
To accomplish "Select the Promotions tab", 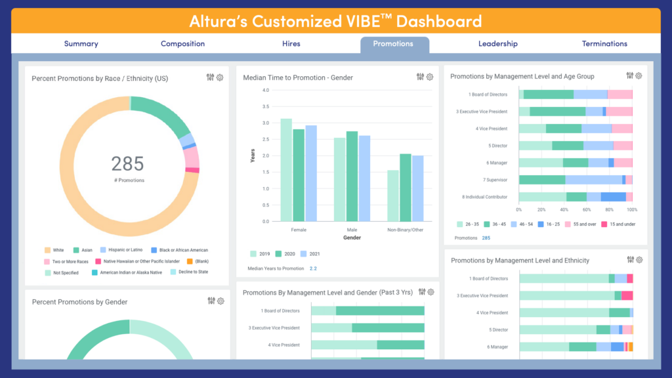I will (394, 45).
